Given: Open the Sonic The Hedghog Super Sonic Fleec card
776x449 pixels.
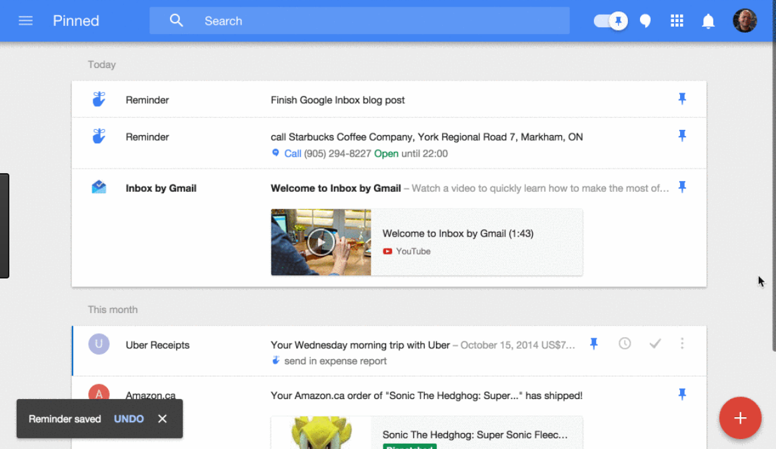Looking at the screenshot, I should [427, 433].
